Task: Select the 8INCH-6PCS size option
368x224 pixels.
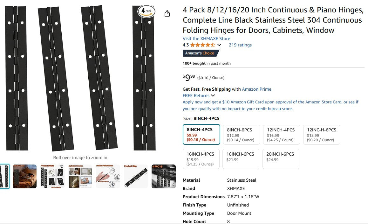Action: (241, 134)
